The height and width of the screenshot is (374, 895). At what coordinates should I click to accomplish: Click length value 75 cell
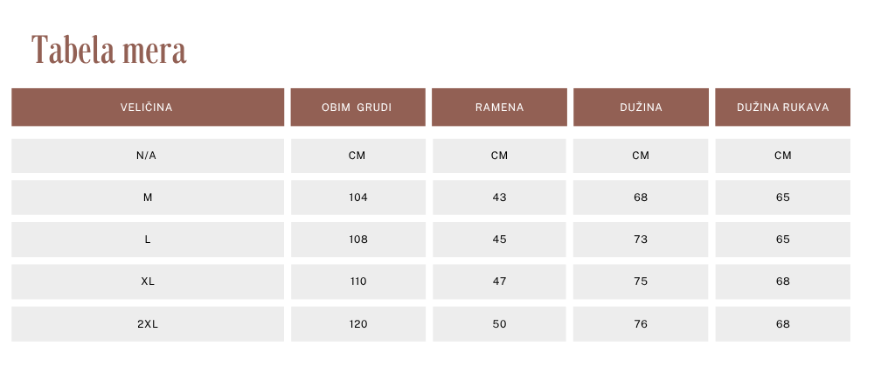coord(641,281)
